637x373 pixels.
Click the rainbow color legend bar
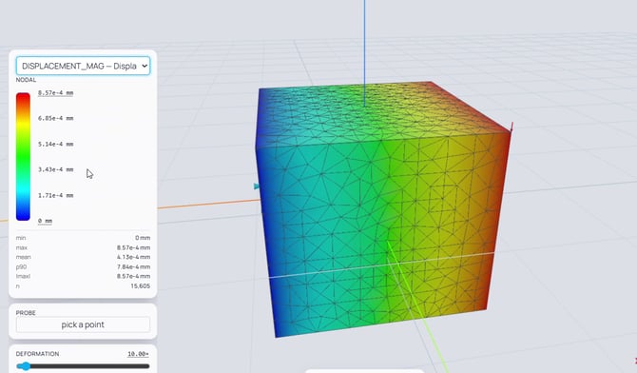[x=23, y=157]
